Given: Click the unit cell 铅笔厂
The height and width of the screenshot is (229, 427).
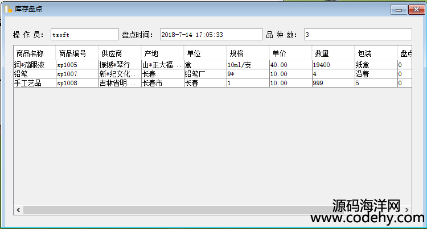Looking at the screenshot, I should pyautogui.click(x=206, y=74).
